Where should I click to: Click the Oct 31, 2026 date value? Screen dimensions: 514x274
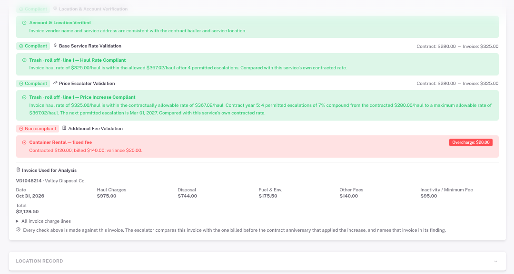click(x=30, y=196)
